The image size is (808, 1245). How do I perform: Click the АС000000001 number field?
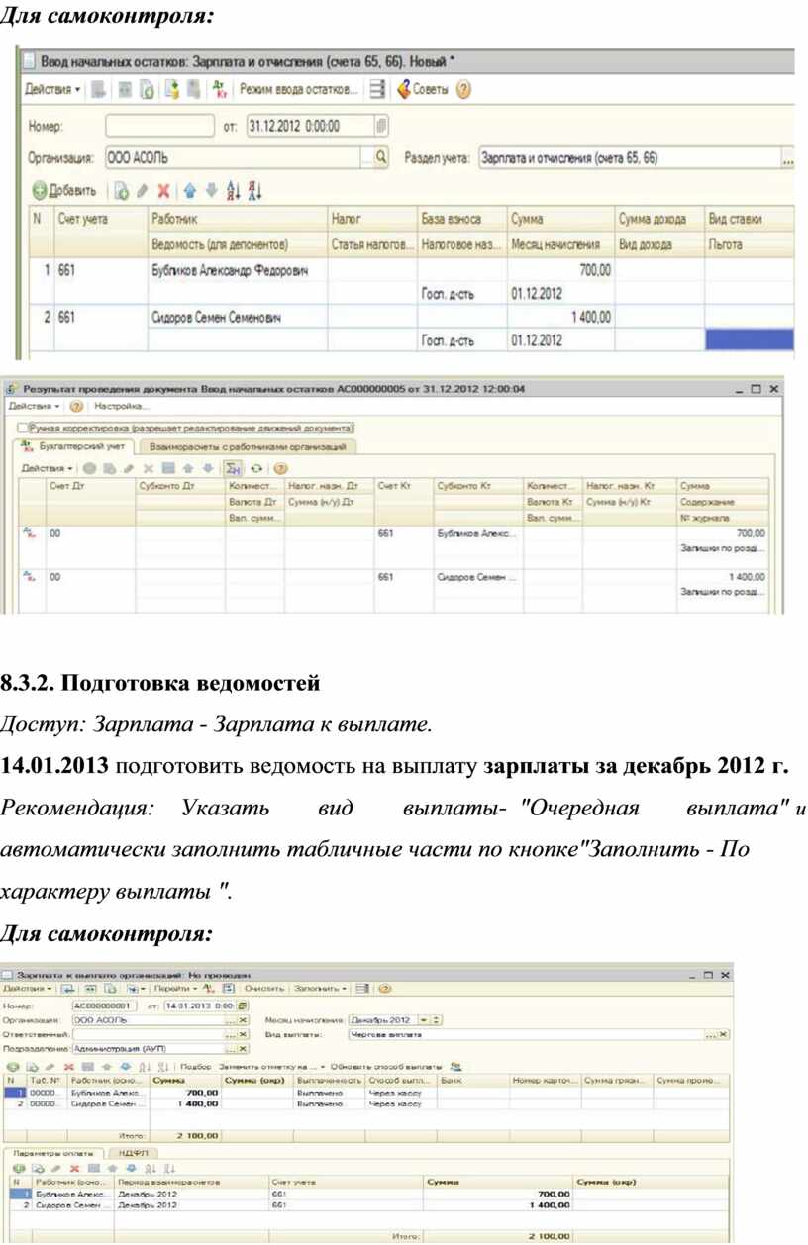106,1006
